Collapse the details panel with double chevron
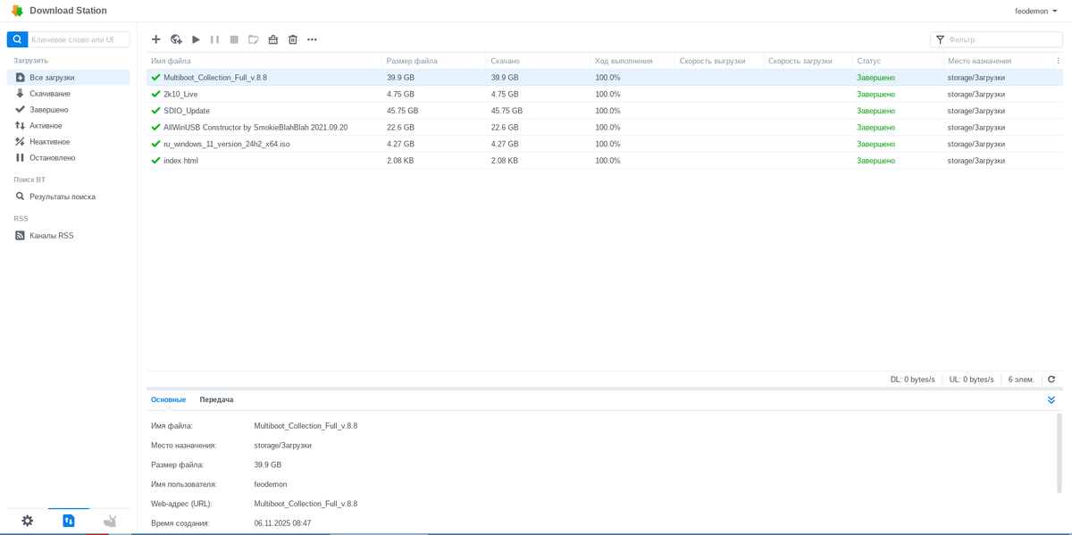 (x=1051, y=400)
